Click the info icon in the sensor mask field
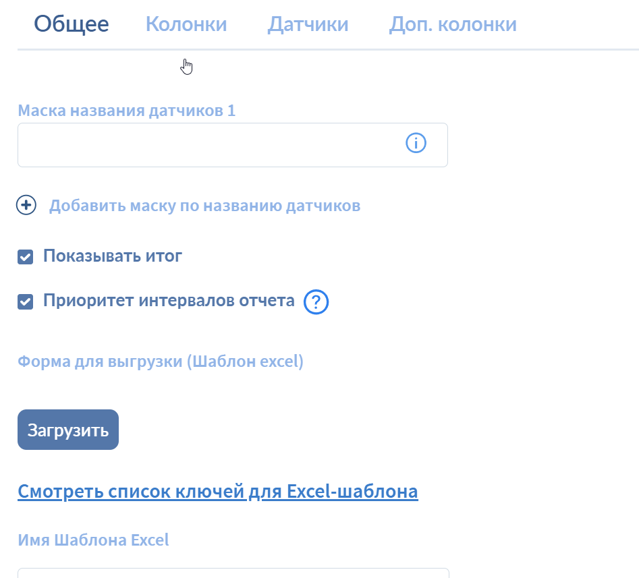The width and height of the screenshot is (639, 578). pos(416,143)
